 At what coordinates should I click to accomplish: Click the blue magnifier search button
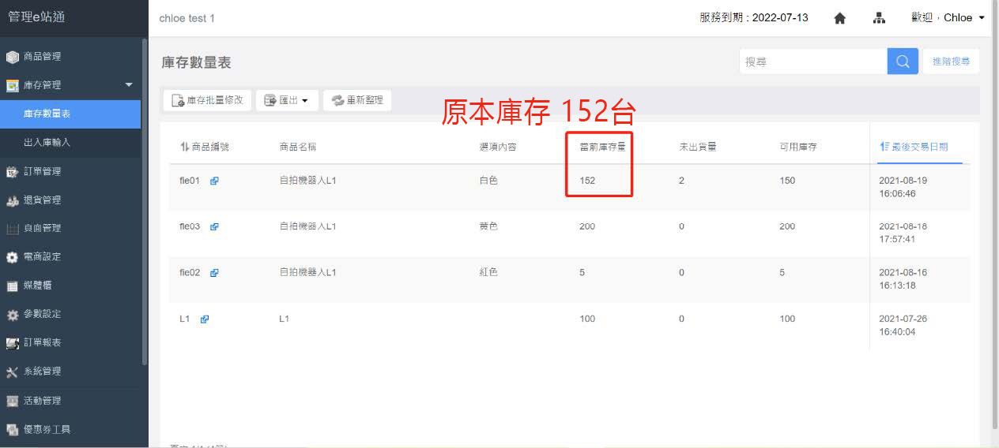pos(903,62)
